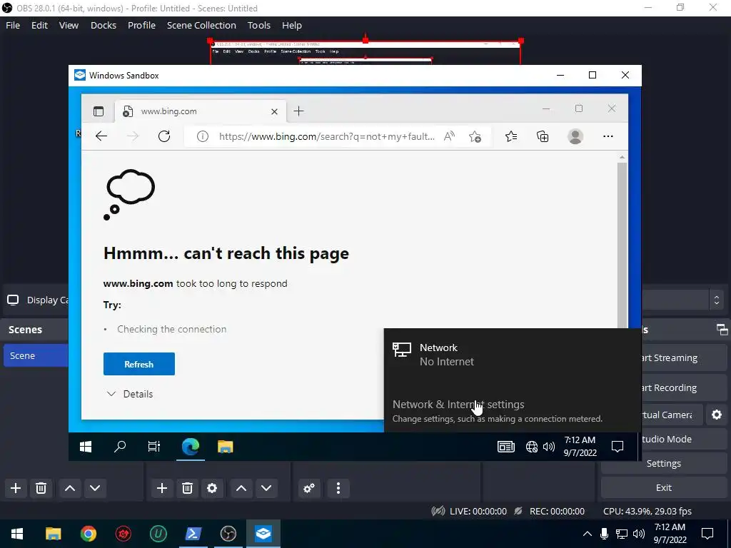Open Edge Favorites list
Image resolution: width=731 pixels, height=548 pixels.
pos(511,136)
